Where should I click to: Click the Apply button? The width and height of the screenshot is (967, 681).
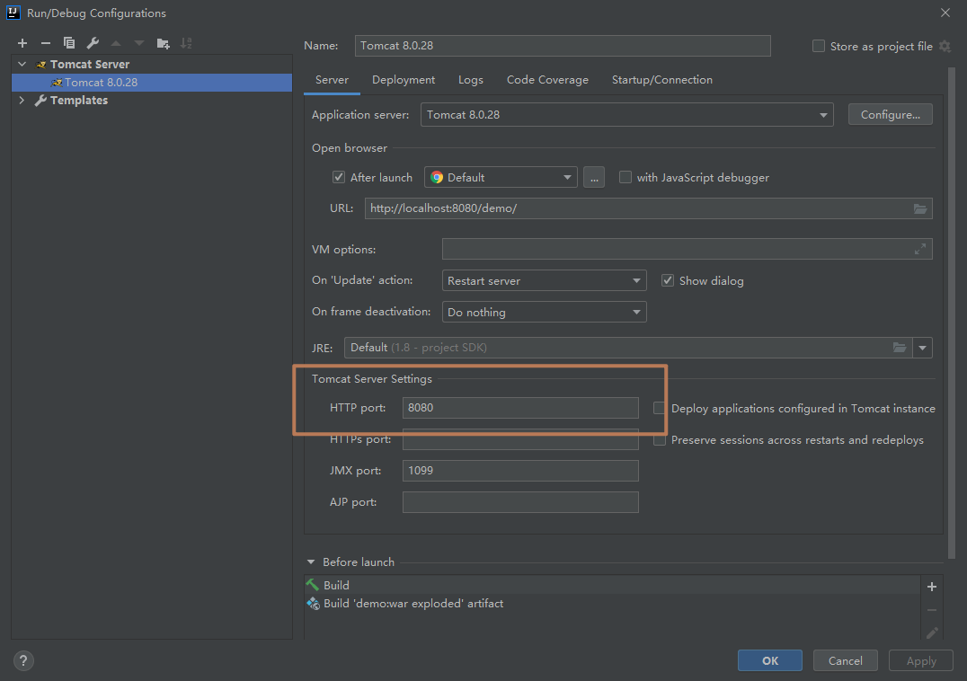921,660
